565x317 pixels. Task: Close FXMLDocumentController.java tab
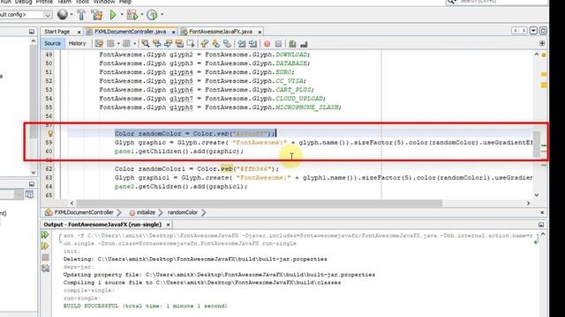click(x=173, y=32)
